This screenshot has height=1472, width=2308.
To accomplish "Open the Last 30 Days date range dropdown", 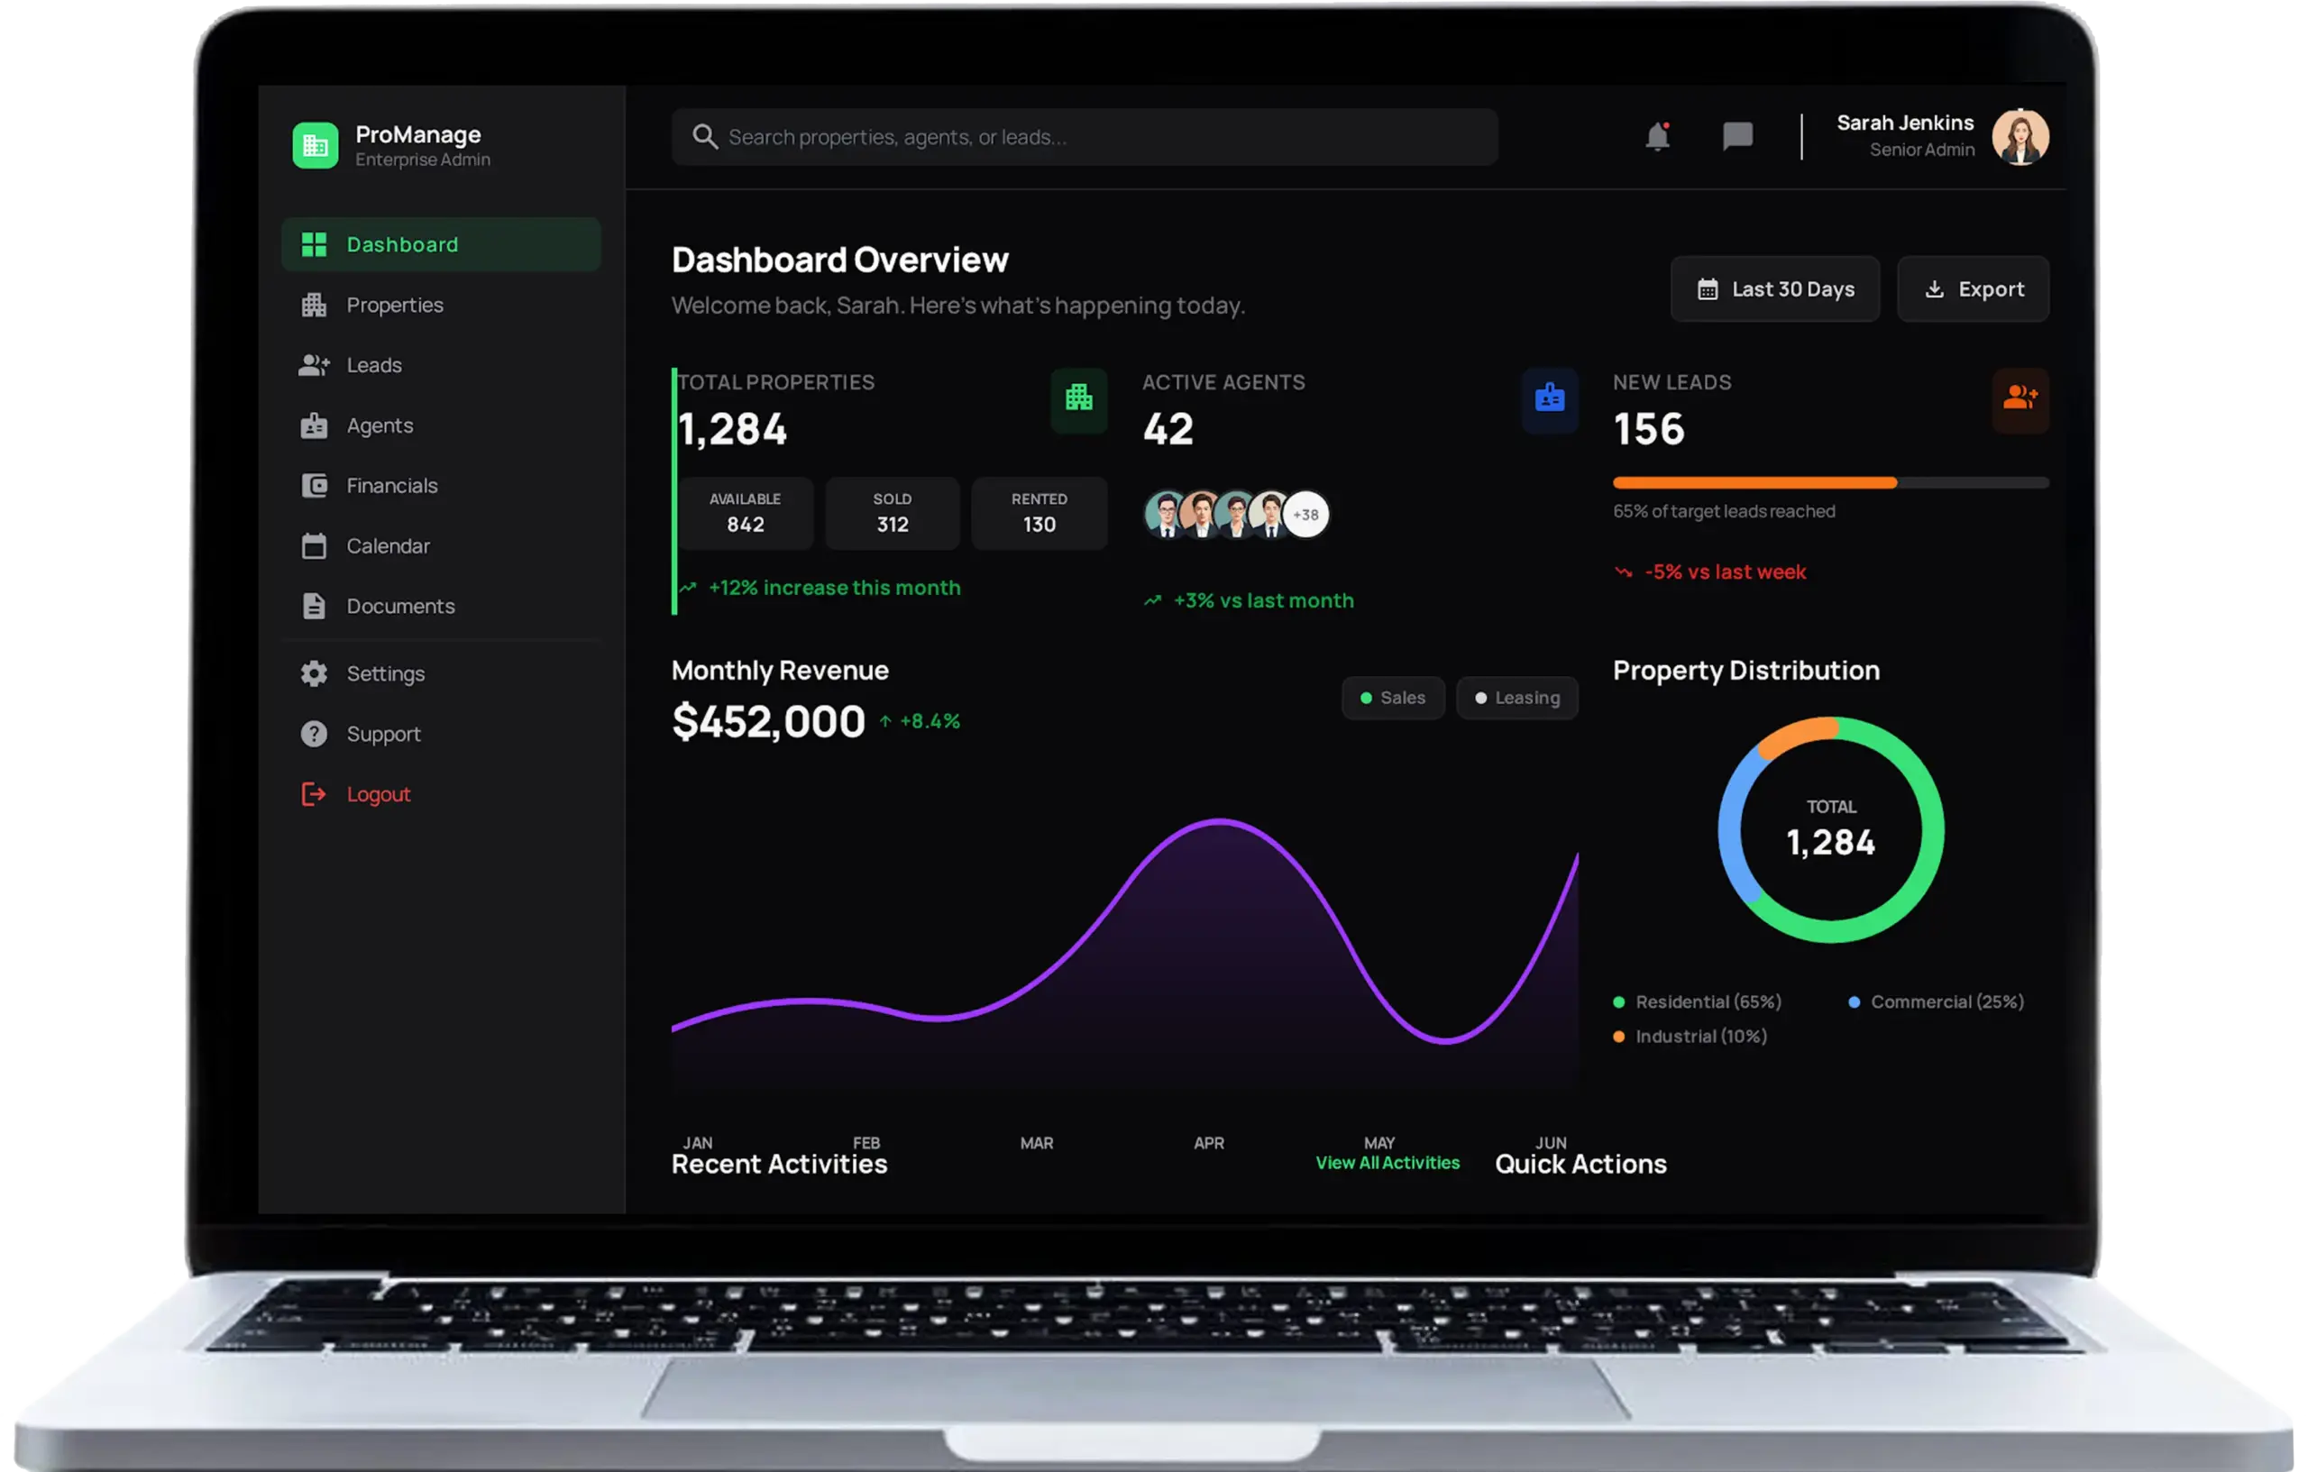I will pos(1774,289).
